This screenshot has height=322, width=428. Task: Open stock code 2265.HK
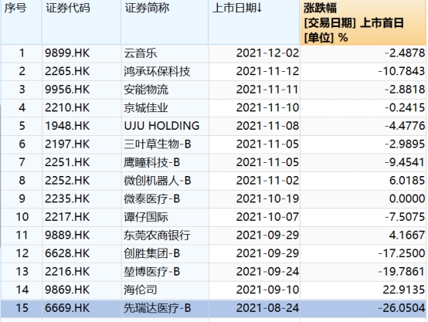tap(67, 72)
